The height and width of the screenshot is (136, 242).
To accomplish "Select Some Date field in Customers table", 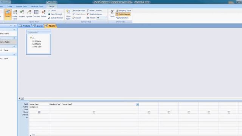I will pos(37,47).
